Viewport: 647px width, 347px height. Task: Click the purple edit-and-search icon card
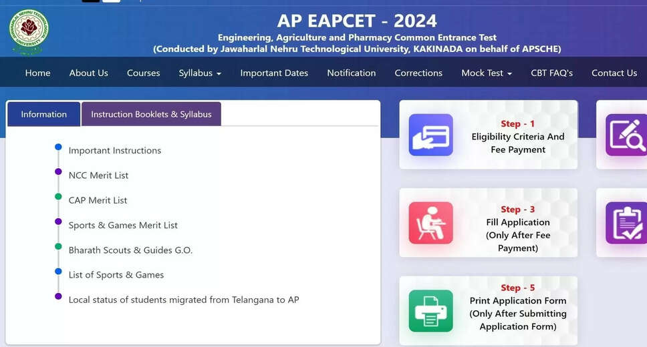[x=626, y=135]
